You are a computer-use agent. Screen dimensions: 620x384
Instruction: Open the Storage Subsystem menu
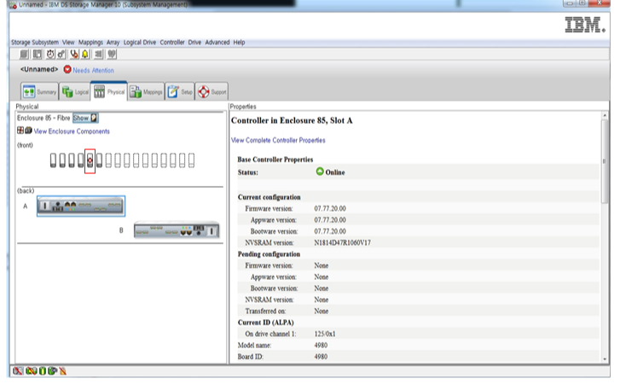tap(35, 43)
